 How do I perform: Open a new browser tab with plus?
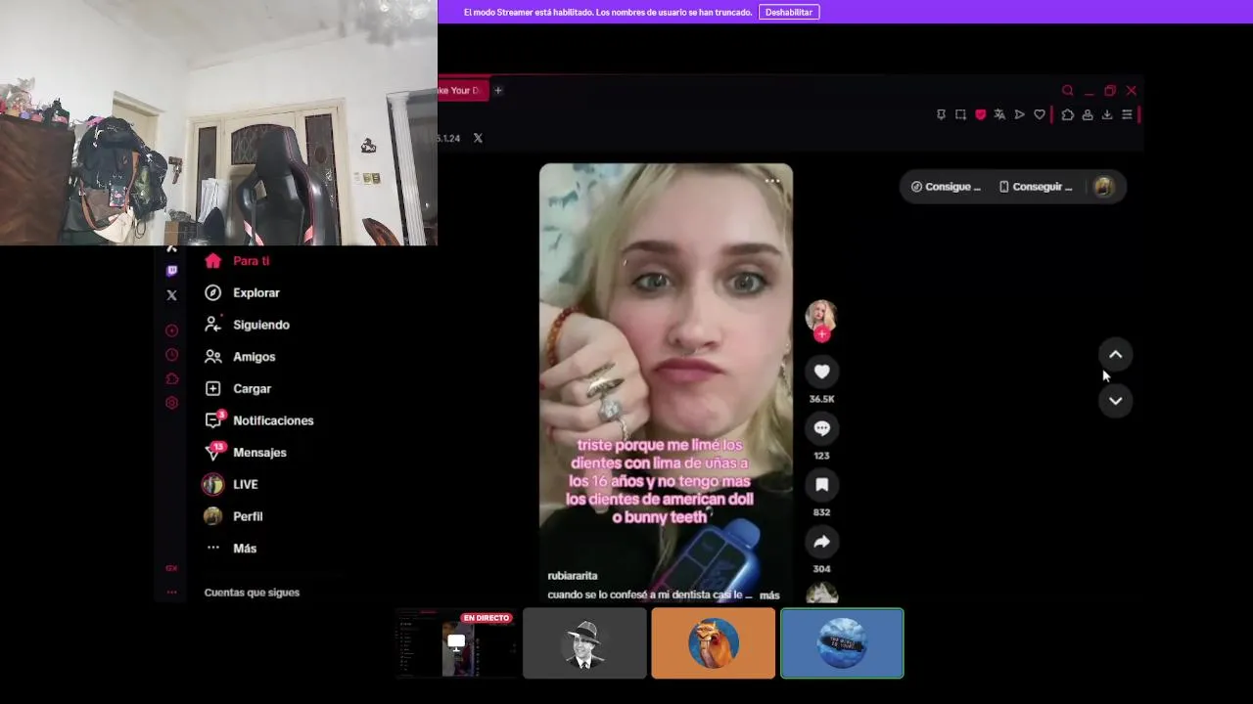pyautogui.click(x=497, y=90)
